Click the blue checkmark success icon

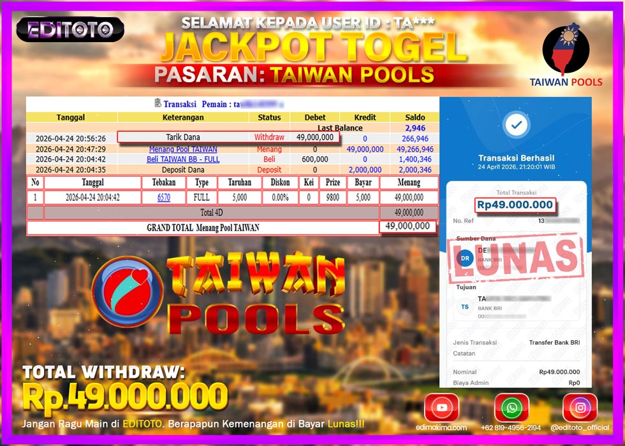point(516,125)
